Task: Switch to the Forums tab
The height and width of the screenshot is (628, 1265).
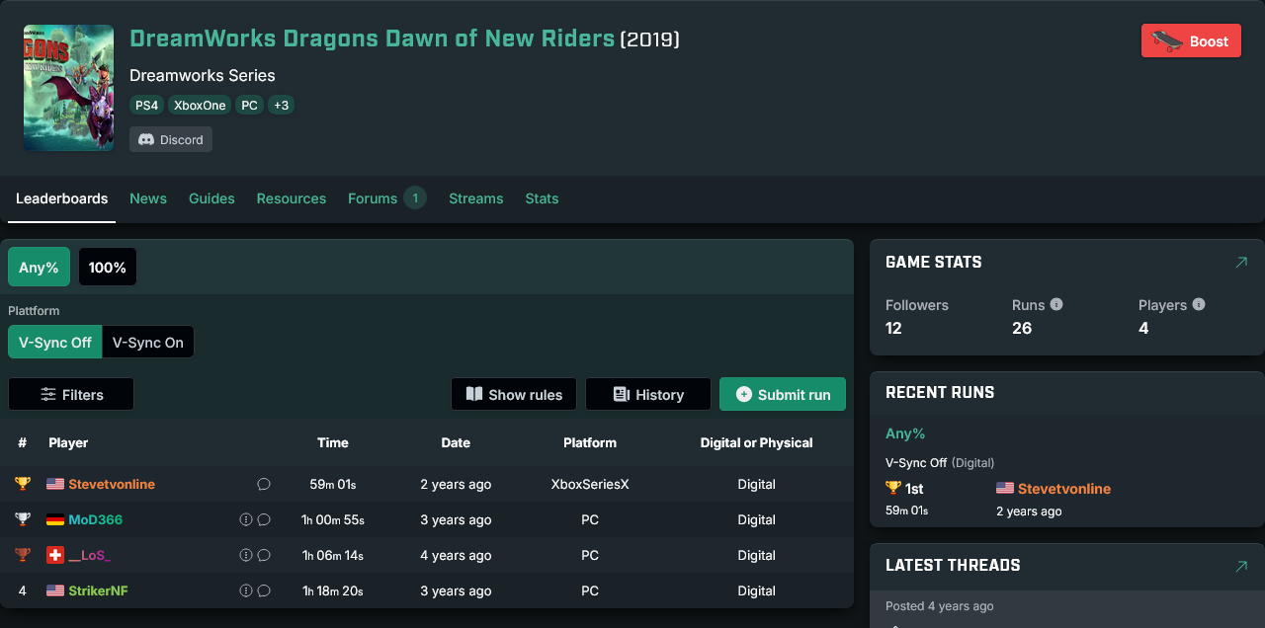Action: 373,198
